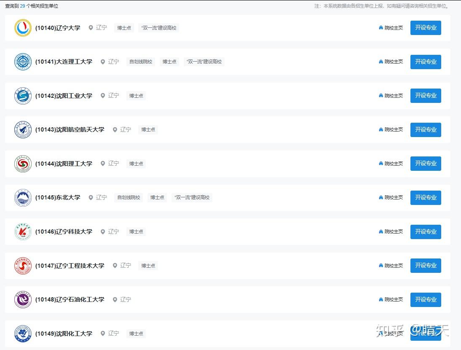
Task: Click location pin icon for 沈阳航空航天大学
Action: [x=115, y=130]
